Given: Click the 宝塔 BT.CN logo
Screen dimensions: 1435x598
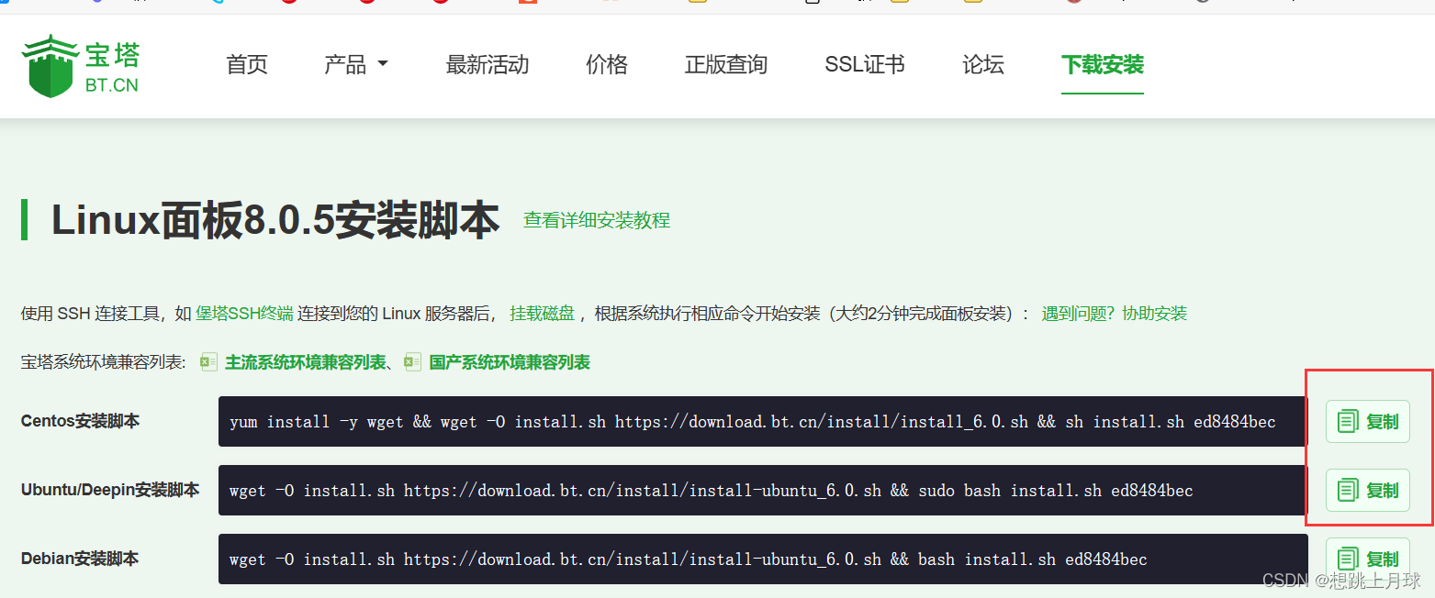Looking at the screenshot, I should pyautogui.click(x=81, y=64).
